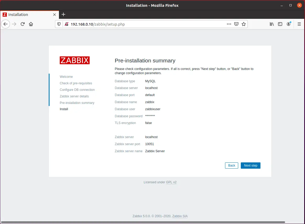Open the Firefox home page icon
Screen dimensions: 305x224
pyautogui.click(x=31, y=24)
